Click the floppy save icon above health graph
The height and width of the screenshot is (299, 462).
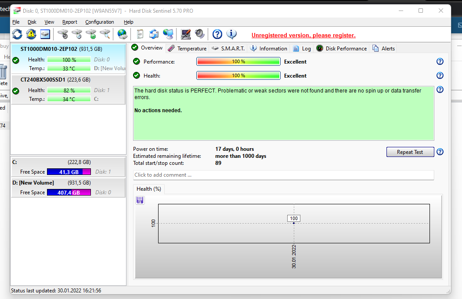(x=140, y=200)
